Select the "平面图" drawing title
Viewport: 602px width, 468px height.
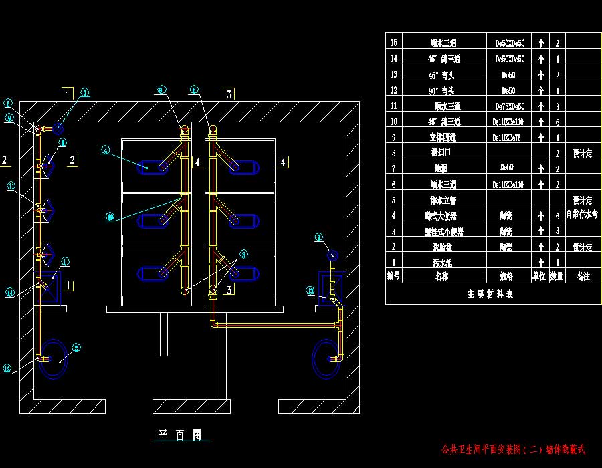click(180, 435)
